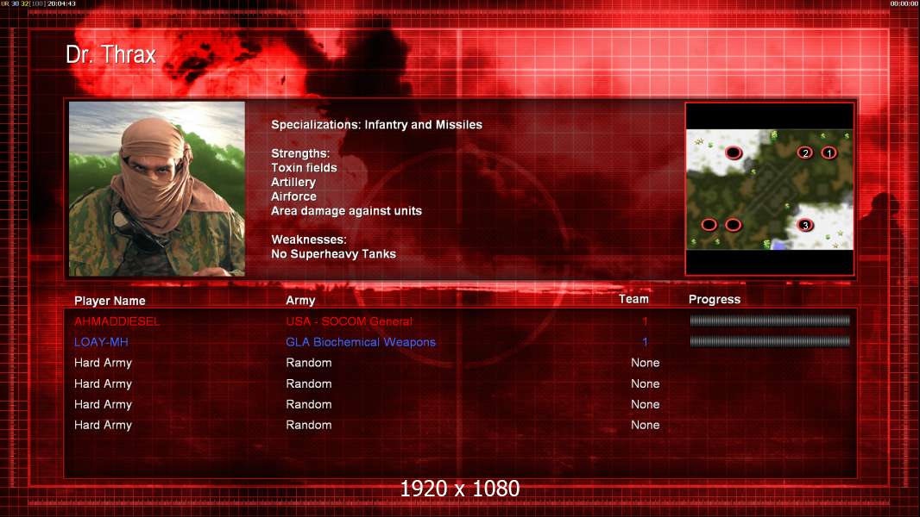Viewport: 920px width, 517px height.
Task: Click army "GLA Biochemical Weapons"
Action: pos(361,342)
